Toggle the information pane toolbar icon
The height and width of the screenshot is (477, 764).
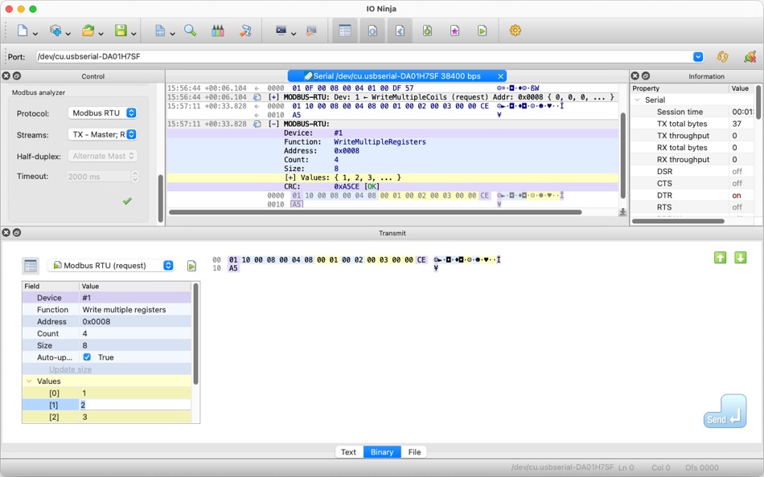pos(372,31)
